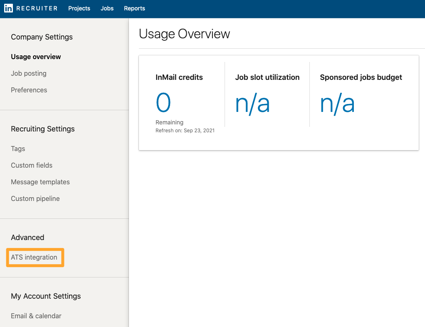Click the Refresh on: Sep 23, 2021 text

tap(185, 131)
